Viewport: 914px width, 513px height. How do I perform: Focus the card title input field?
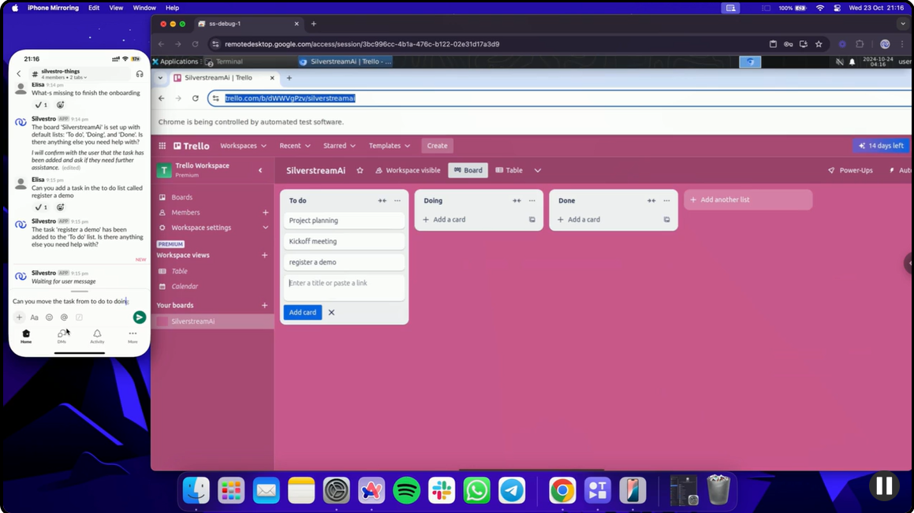[x=344, y=288]
